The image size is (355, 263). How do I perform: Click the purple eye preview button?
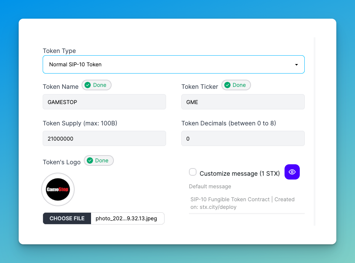pyautogui.click(x=292, y=172)
